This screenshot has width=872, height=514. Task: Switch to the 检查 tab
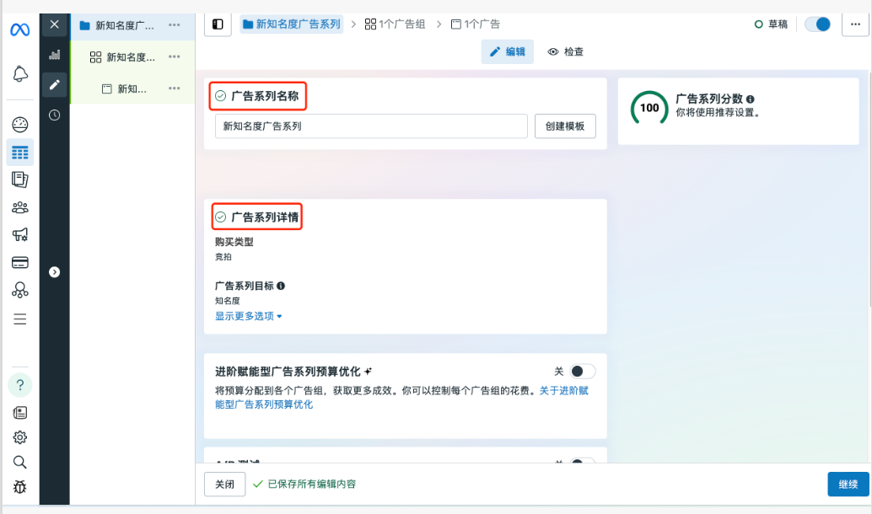tap(566, 51)
